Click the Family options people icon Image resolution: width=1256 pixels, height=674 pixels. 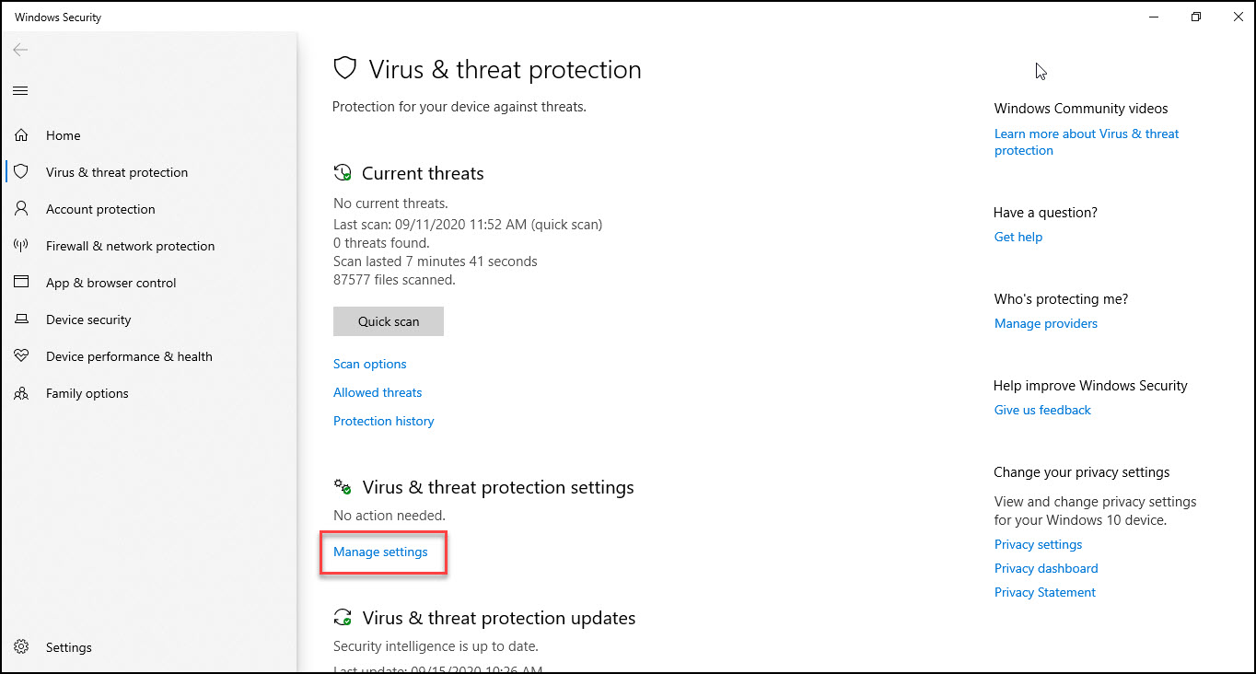point(20,393)
